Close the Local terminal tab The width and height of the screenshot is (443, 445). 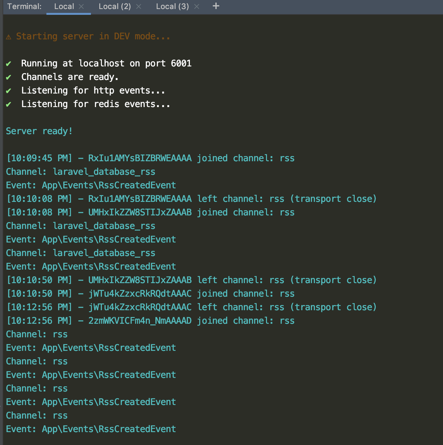click(x=81, y=6)
